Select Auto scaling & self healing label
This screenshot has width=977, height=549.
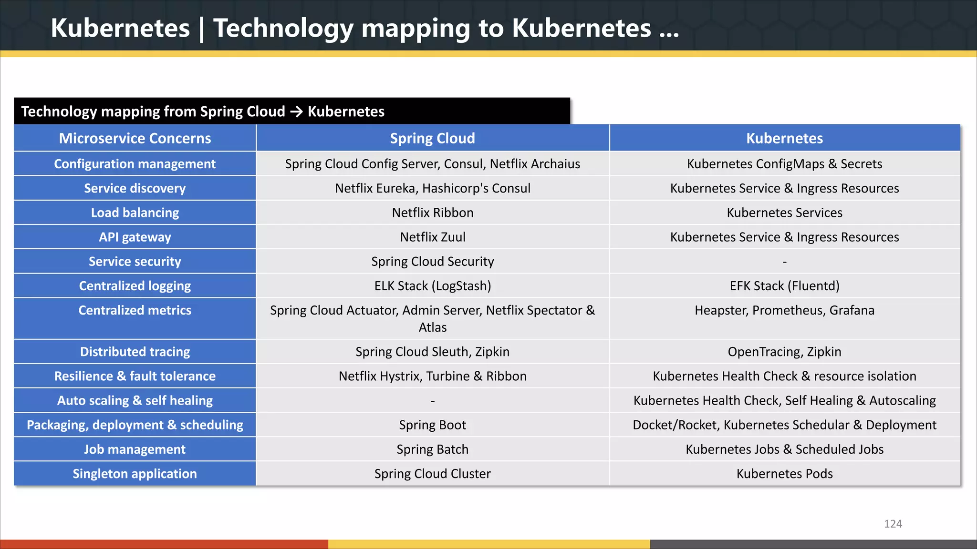(x=135, y=400)
